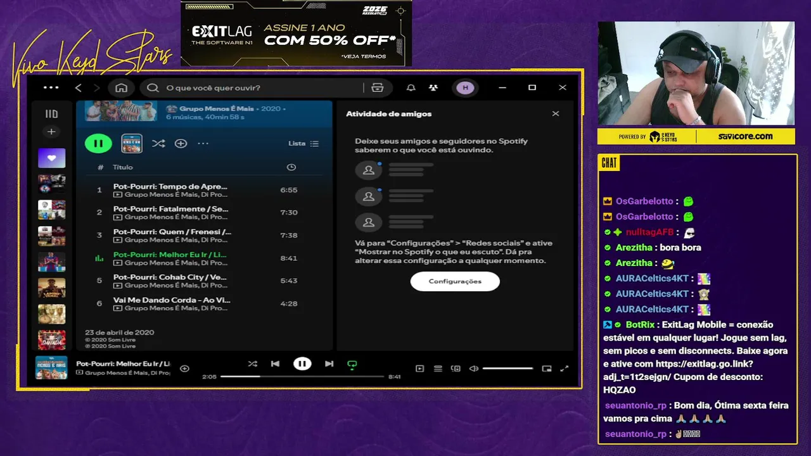This screenshot has width=811, height=456.
Task: Open album more options ellipsis
Action: click(x=203, y=144)
